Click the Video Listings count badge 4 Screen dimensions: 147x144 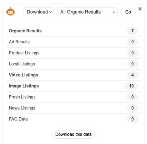[132, 75]
